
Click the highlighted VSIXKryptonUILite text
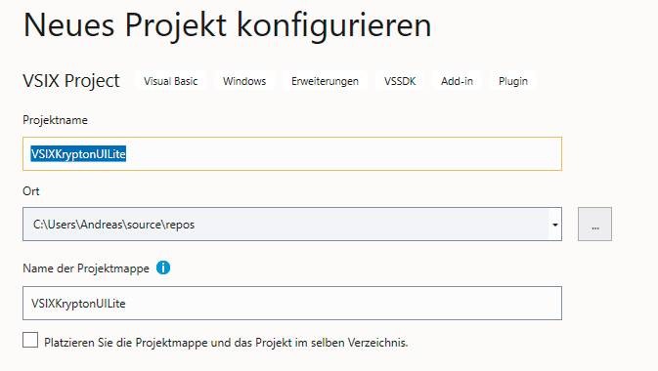78,154
